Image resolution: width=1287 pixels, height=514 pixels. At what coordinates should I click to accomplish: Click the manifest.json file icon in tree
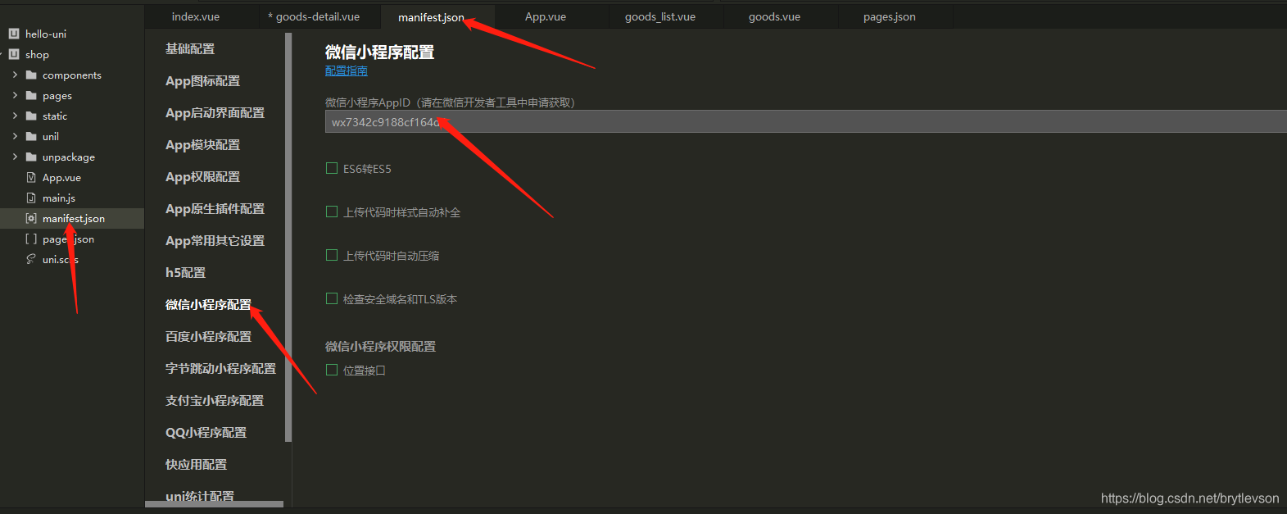[x=31, y=218]
